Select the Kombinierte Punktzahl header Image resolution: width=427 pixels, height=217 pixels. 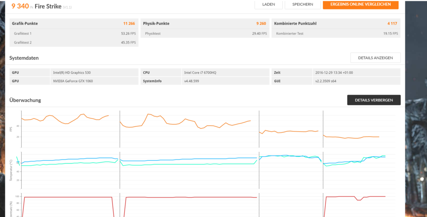336,23
